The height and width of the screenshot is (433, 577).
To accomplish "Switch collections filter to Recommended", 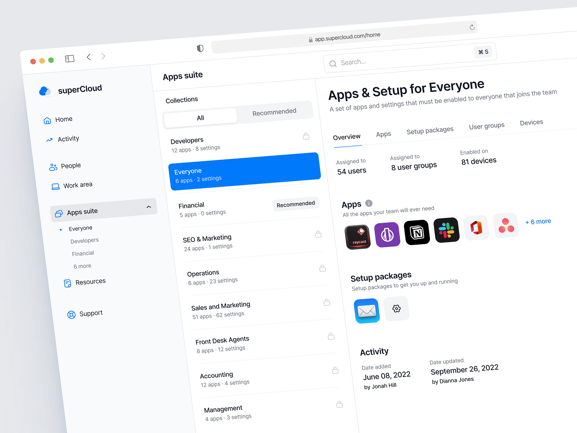I will (274, 112).
